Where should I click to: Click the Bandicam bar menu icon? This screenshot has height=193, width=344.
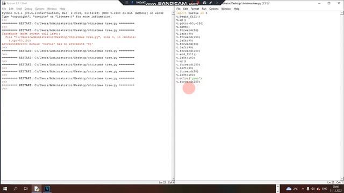click(x=127, y=3)
